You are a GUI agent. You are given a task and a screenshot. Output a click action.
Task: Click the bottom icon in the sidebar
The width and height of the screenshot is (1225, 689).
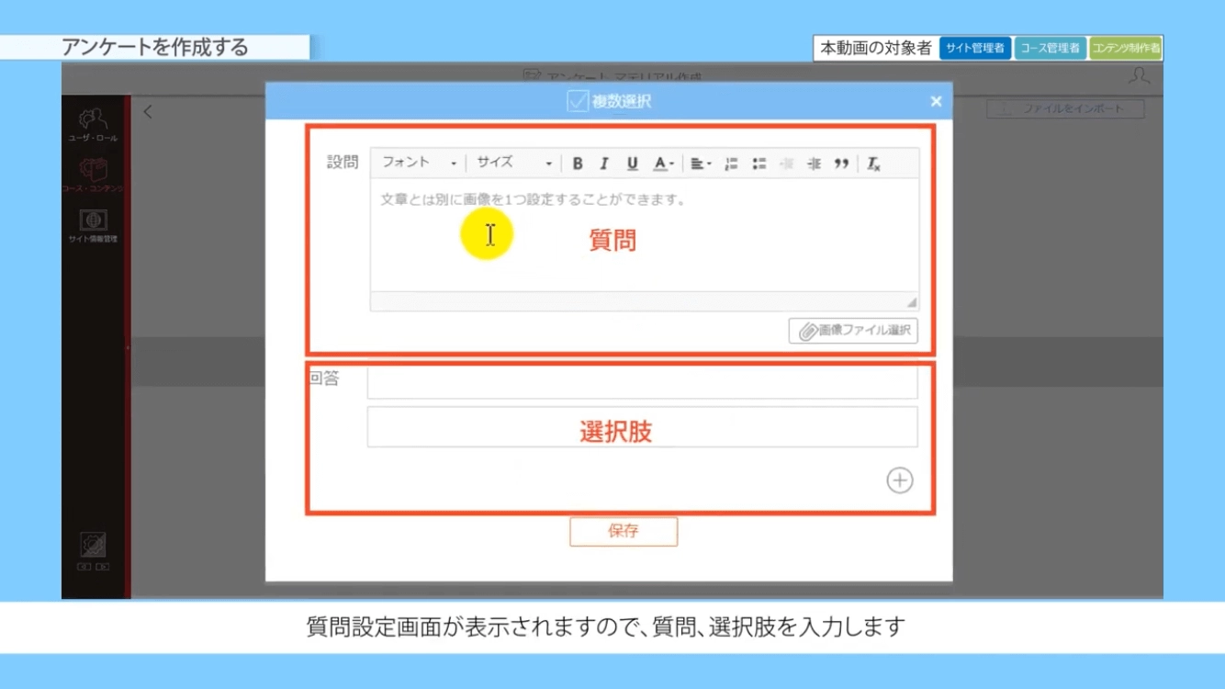click(x=93, y=551)
